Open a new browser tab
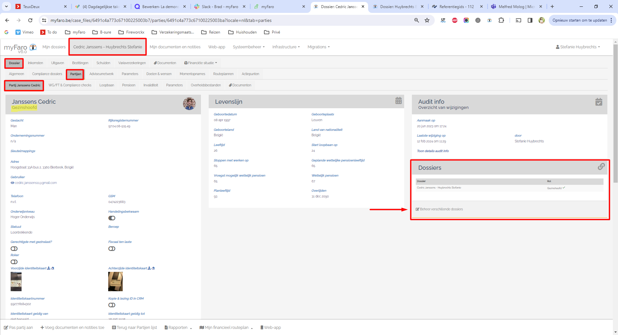618x335 pixels. (x=552, y=6)
